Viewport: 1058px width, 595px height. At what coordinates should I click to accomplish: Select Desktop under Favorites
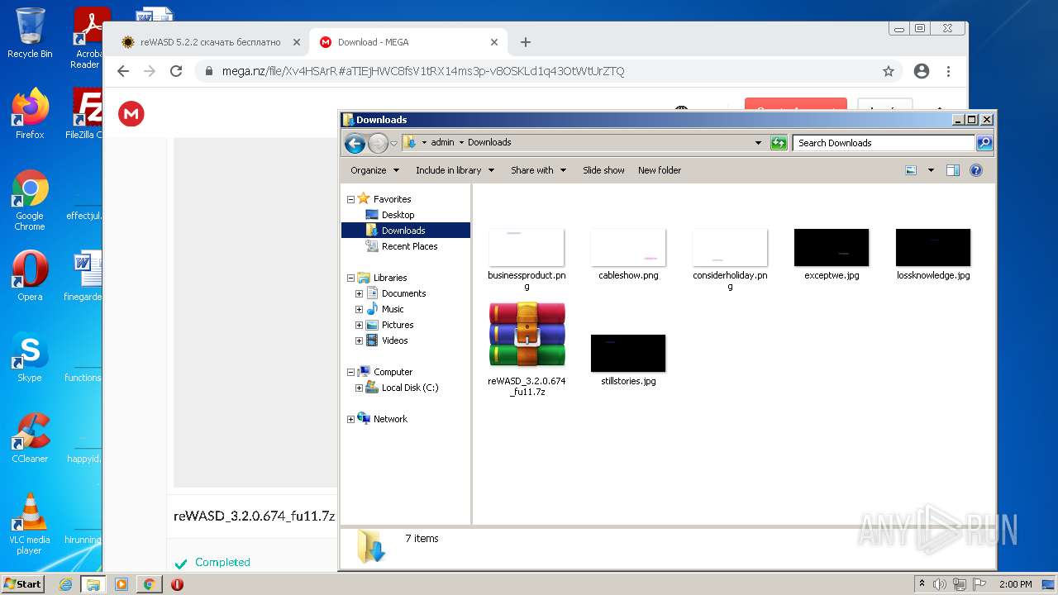[398, 215]
